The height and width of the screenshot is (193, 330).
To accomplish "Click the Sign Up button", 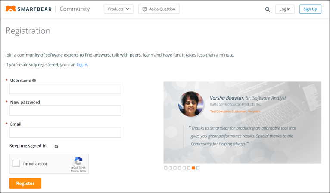I will (x=310, y=9).
